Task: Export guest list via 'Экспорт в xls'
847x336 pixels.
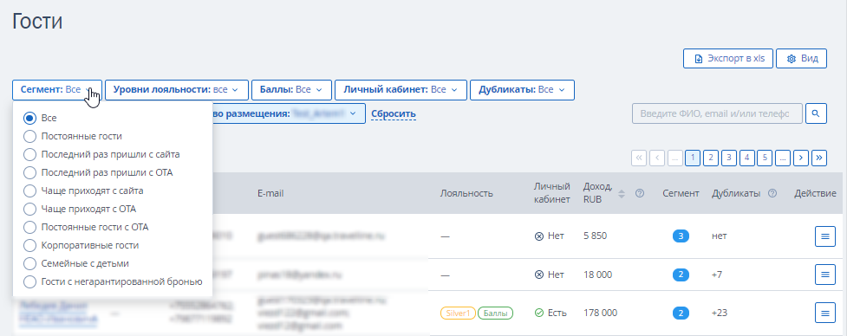Action: coord(727,58)
